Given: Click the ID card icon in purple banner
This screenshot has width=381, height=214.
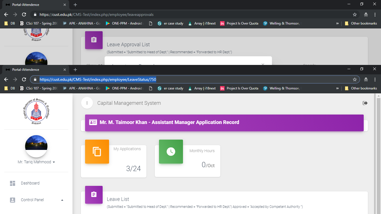Looking at the screenshot, I should point(93,122).
